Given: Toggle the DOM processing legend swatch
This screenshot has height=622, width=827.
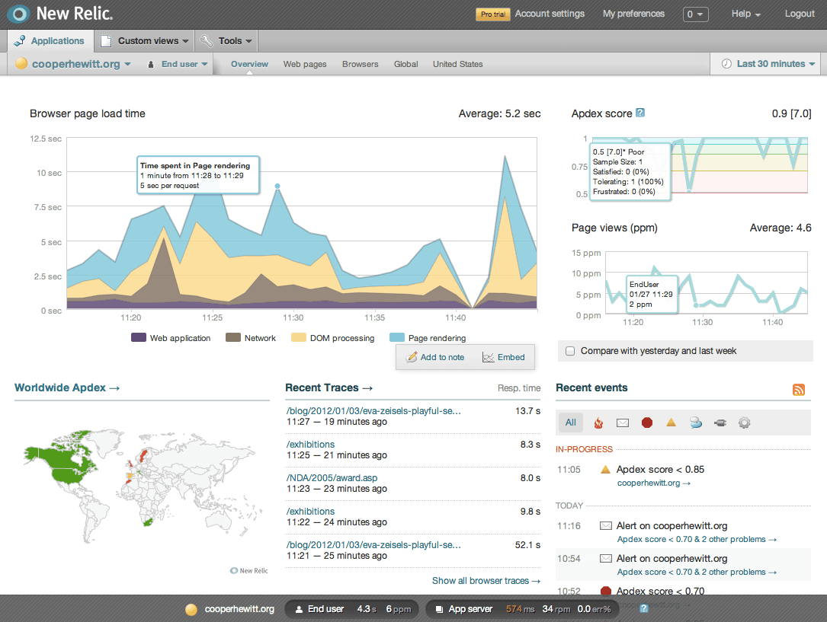Looking at the screenshot, I should point(299,337).
